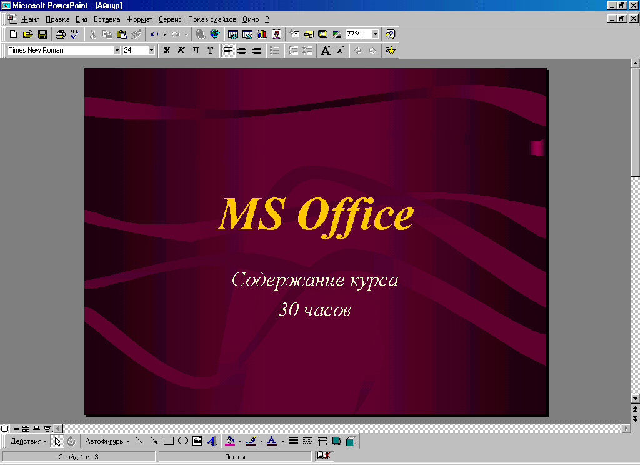Screen dimensions: 640x465
Task: Create a new presentation with New icon
Action: tap(13, 34)
